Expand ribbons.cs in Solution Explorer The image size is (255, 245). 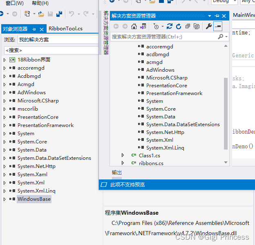tap(123, 163)
